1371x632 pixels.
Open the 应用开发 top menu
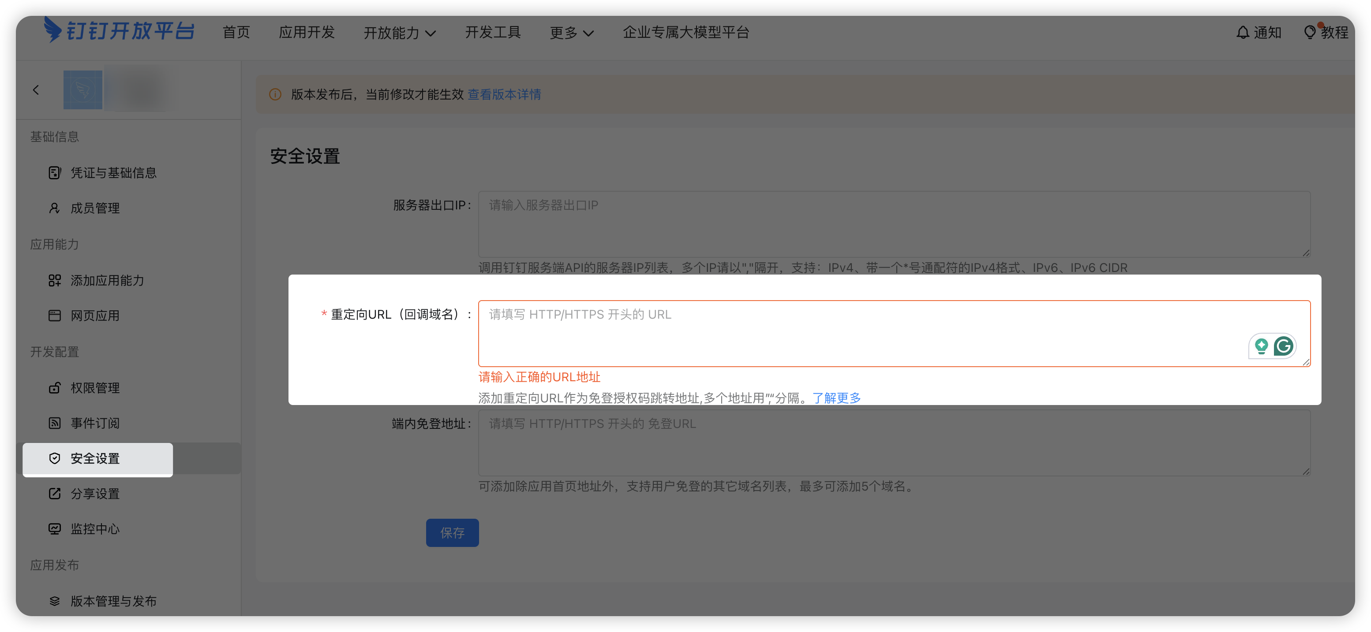point(307,33)
